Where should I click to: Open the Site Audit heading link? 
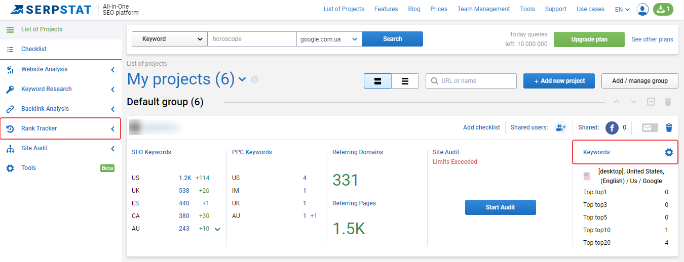pos(446,152)
